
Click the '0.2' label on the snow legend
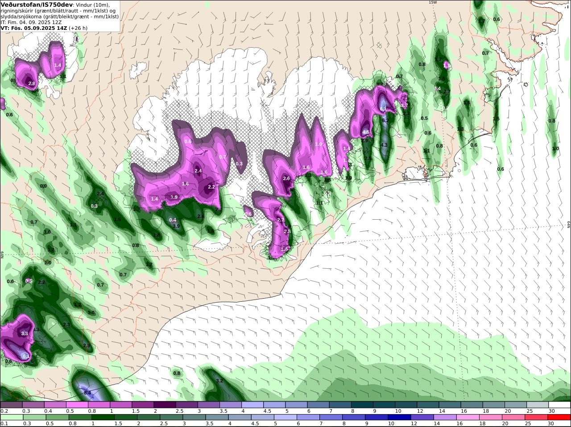point(4,411)
